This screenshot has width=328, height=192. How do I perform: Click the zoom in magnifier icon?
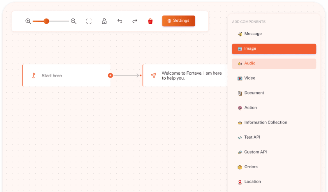[x=28, y=21]
